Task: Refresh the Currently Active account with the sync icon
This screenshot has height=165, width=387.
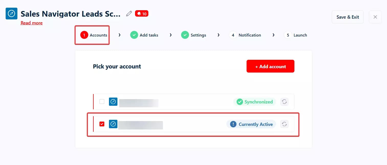Action: tap(284, 124)
